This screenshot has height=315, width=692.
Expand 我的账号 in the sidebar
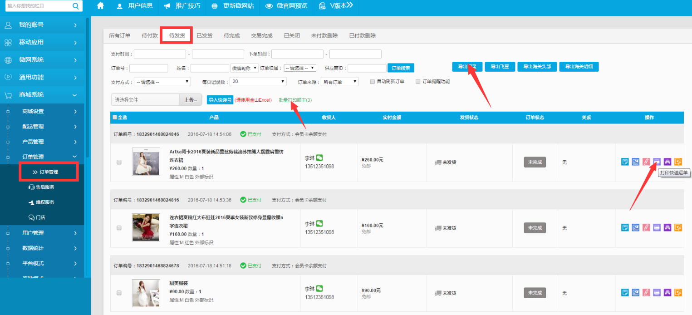tap(42, 25)
